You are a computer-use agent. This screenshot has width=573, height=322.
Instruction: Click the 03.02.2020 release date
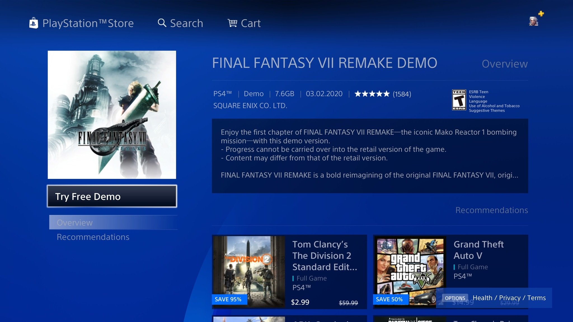[324, 94]
